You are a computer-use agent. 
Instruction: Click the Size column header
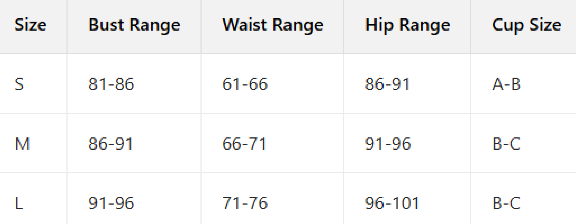[x=30, y=25]
